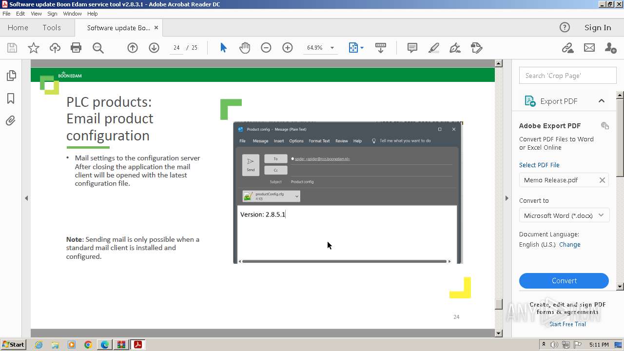
Task: Switch to the Tools tab
Action: click(x=52, y=28)
